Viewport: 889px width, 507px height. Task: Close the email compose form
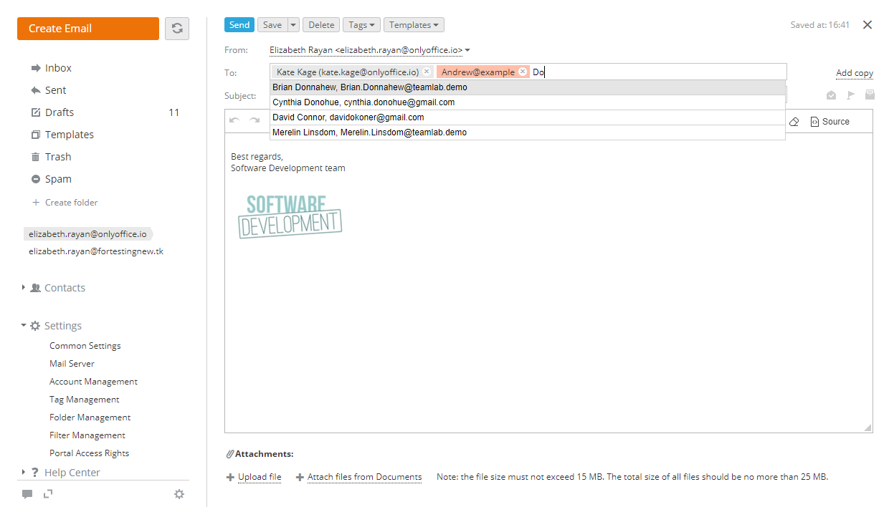867,25
